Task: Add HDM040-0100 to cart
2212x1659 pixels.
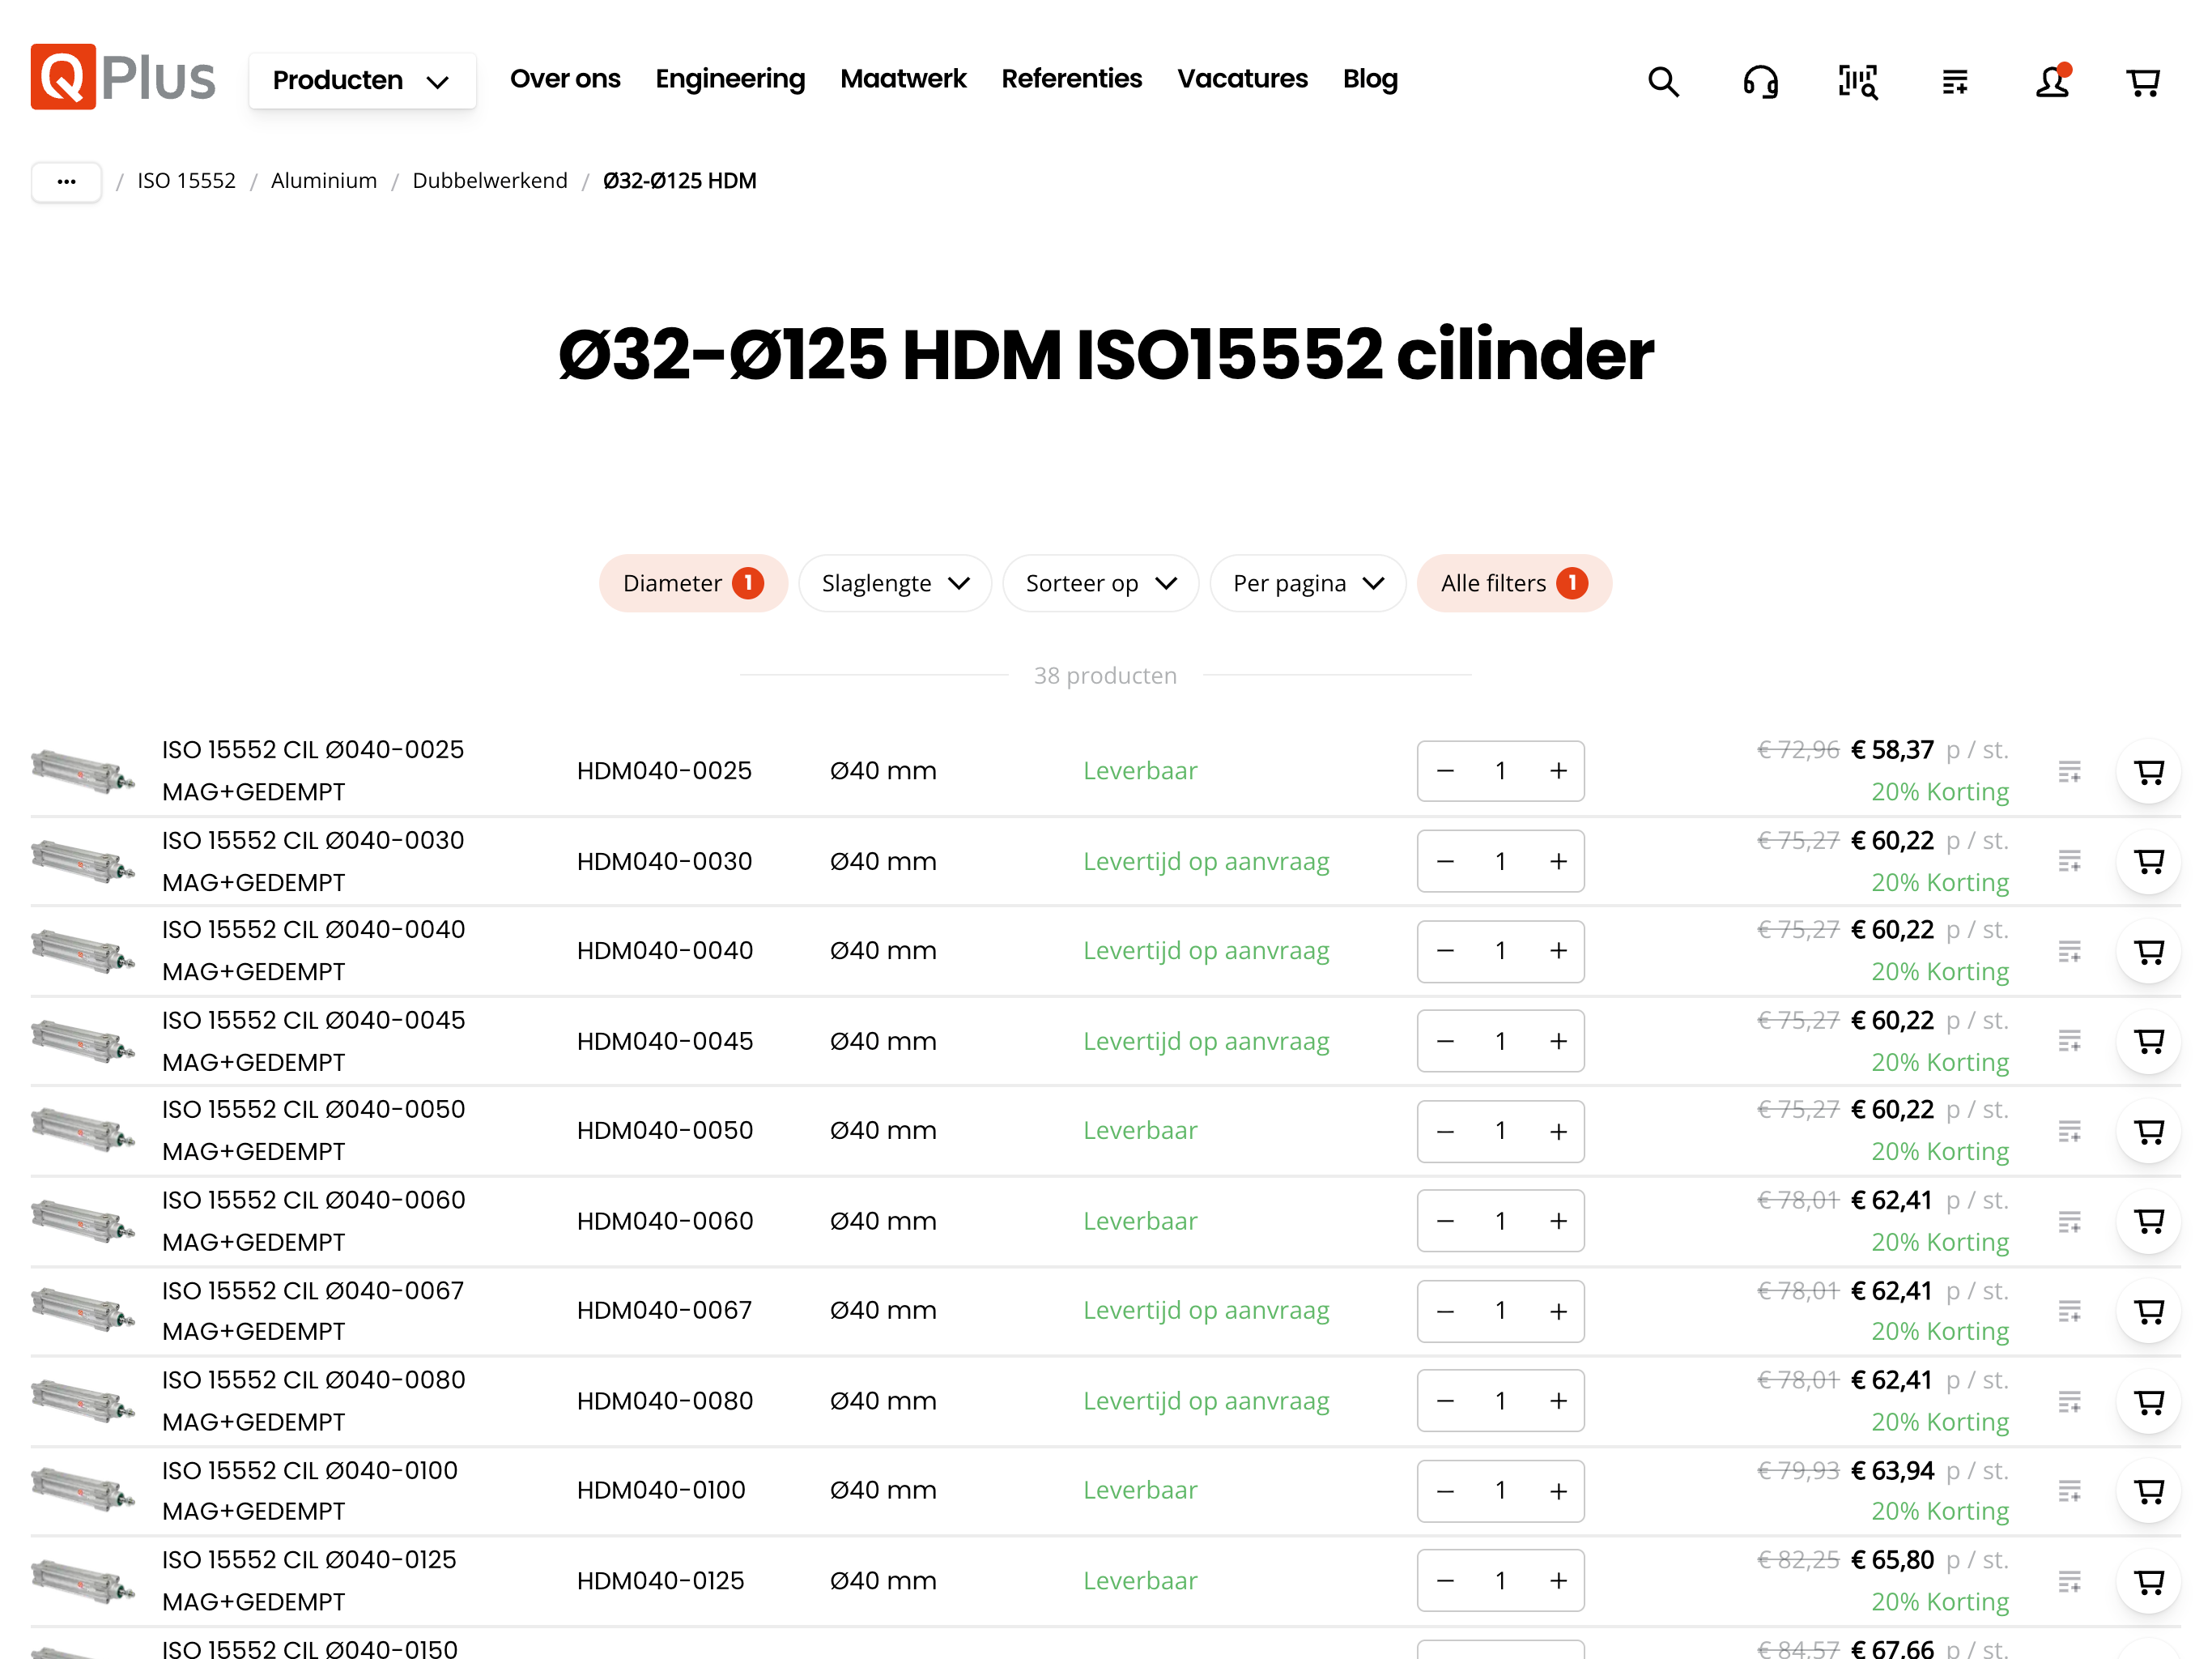Action: (2148, 1491)
